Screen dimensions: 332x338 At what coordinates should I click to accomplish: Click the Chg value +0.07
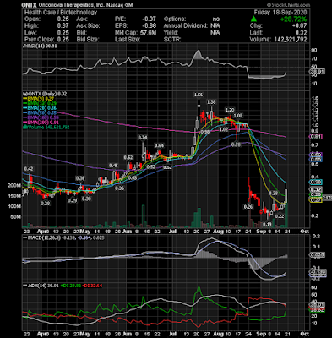300,26
